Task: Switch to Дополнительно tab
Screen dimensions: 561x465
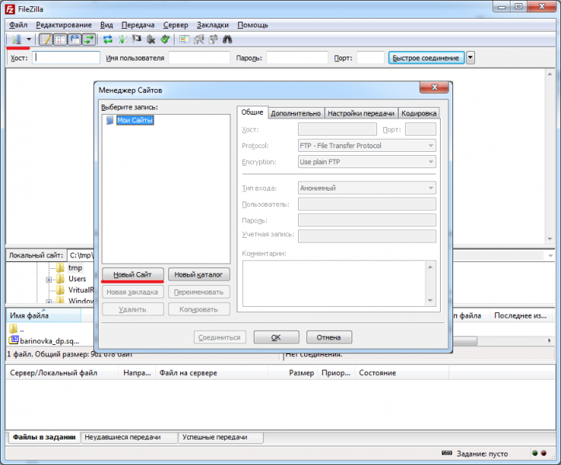Action: pos(296,113)
